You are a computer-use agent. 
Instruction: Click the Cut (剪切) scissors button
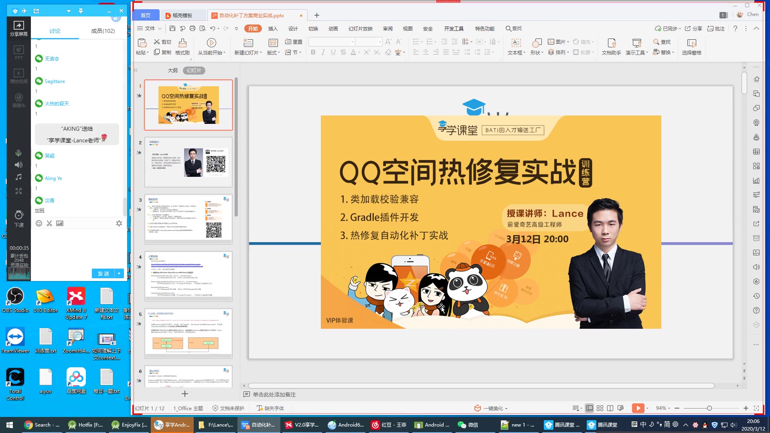[162, 42]
